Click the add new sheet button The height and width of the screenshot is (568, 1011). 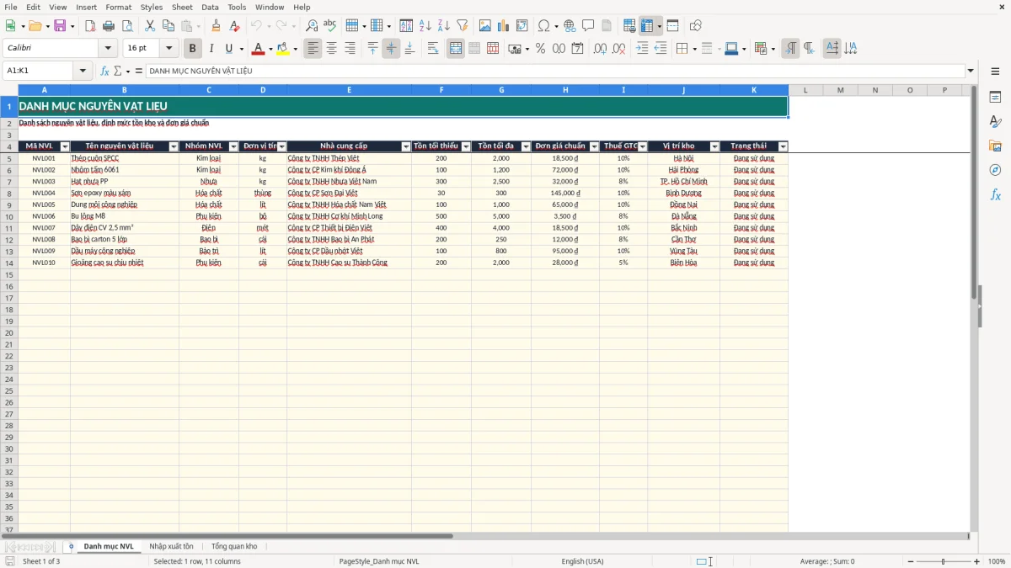coord(71,546)
